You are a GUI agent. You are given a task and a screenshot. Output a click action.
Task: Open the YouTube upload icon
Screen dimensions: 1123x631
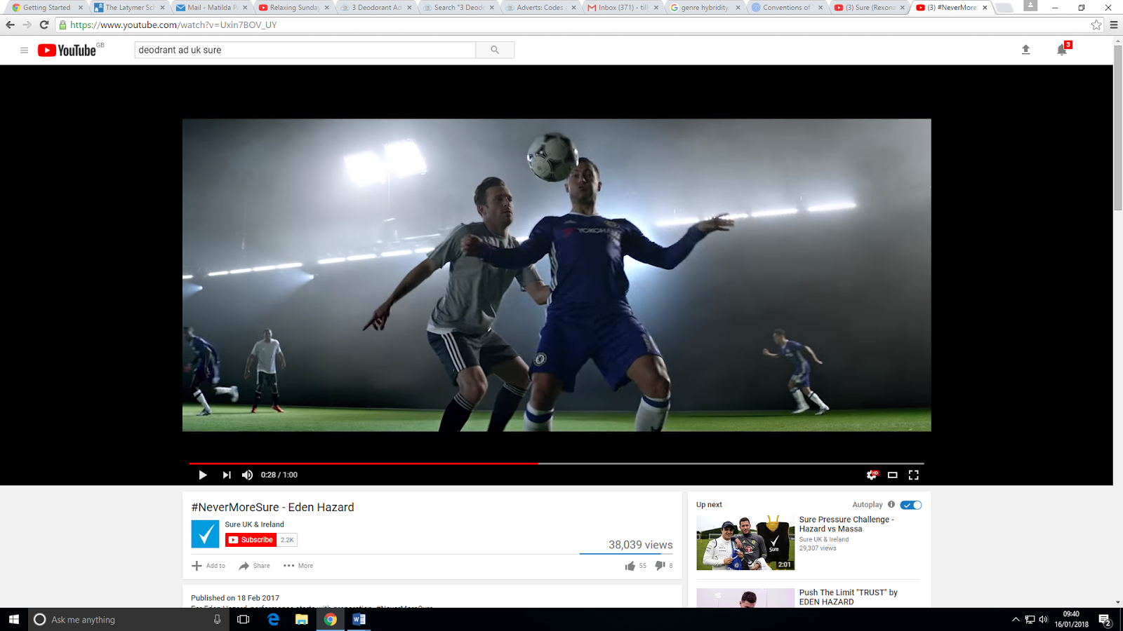pyautogui.click(x=1025, y=50)
